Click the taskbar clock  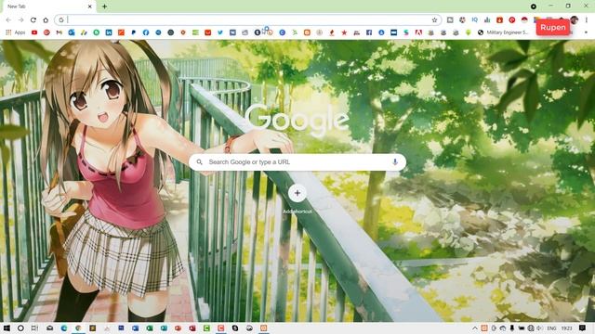(566, 328)
